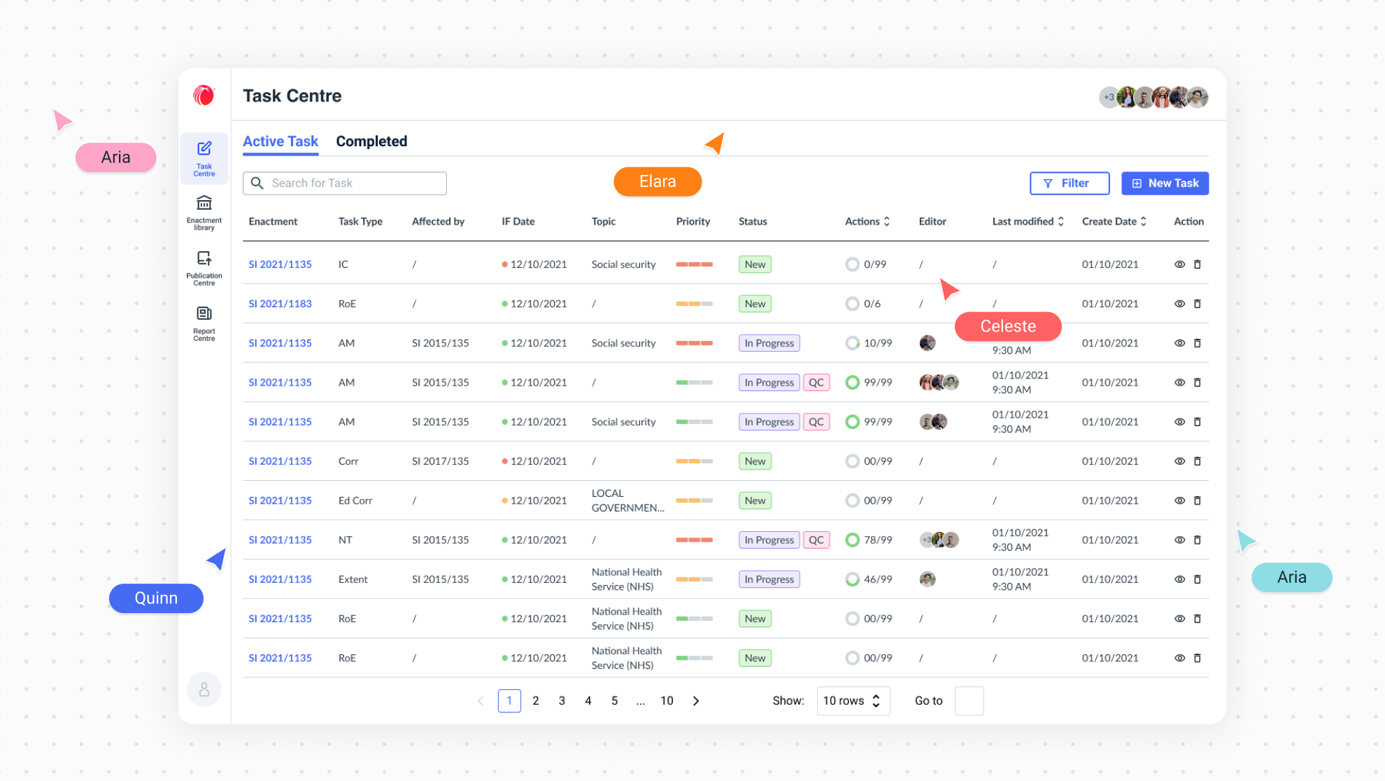Open Publication Centre sidebar icon

204,267
